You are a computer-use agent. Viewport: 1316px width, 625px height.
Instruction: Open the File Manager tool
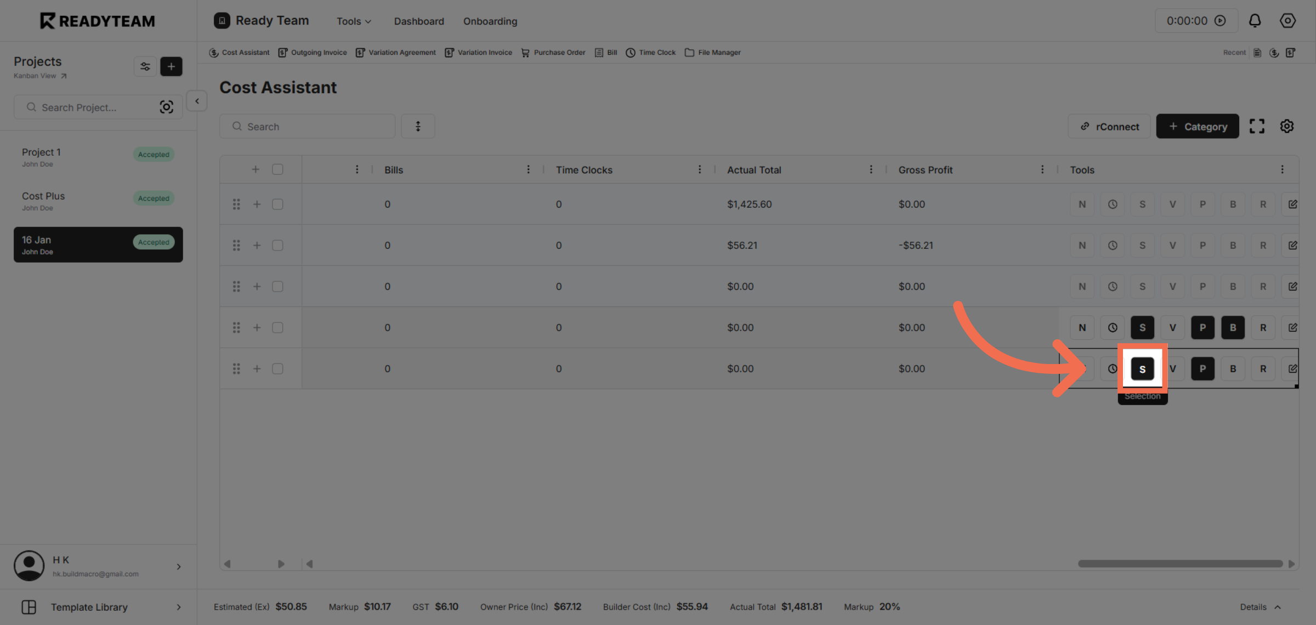pyautogui.click(x=712, y=52)
